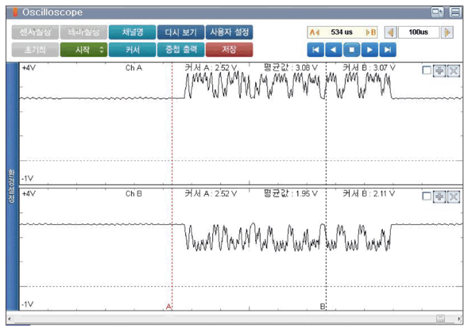Viewport: 469px width, 331px height.
Task: Click the horizontal scrollbar thumb at bottom
Action: (440, 319)
